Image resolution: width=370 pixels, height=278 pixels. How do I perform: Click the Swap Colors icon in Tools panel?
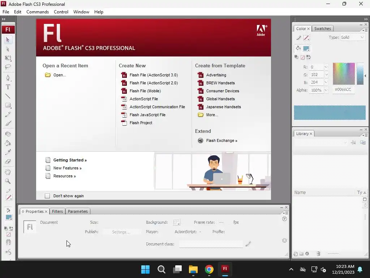click(x=11, y=229)
